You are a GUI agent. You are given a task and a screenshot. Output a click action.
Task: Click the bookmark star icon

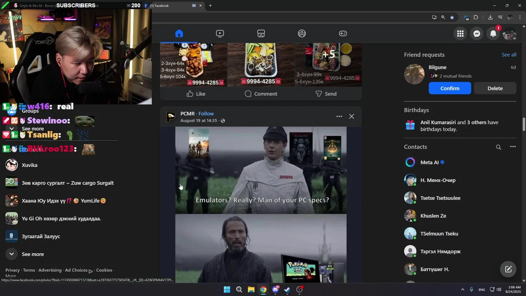coord(452,17)
